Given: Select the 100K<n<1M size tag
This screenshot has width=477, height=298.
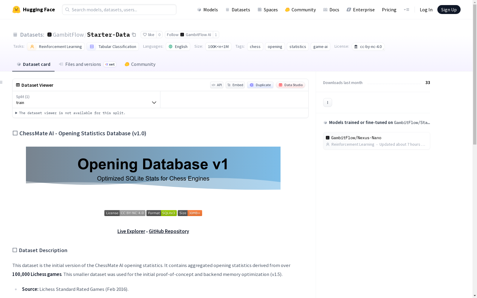Looking at the screenshot, I should point(218,46).
